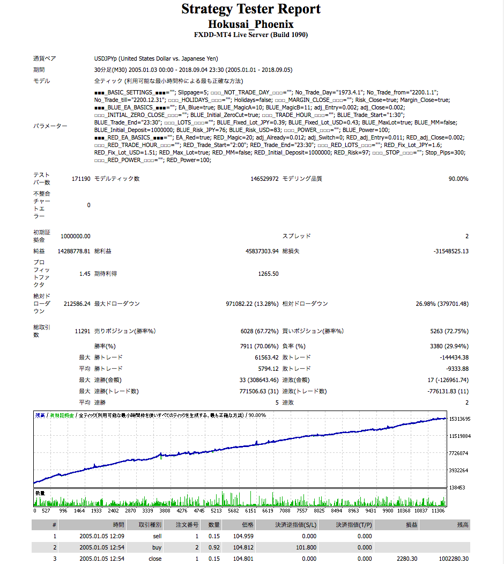The image size is (504, 564).
Task: Select the loss trades value 3380 (29.94%)
Action: click(x=449, y=346)
